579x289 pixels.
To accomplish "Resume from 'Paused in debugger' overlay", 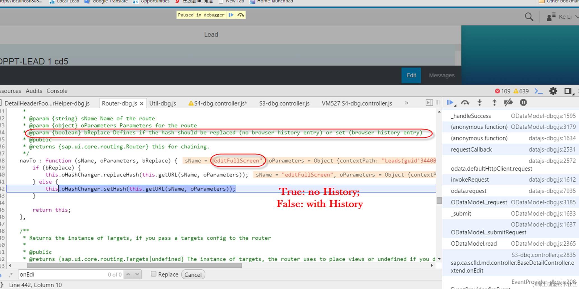I will (x=231, y=15).
